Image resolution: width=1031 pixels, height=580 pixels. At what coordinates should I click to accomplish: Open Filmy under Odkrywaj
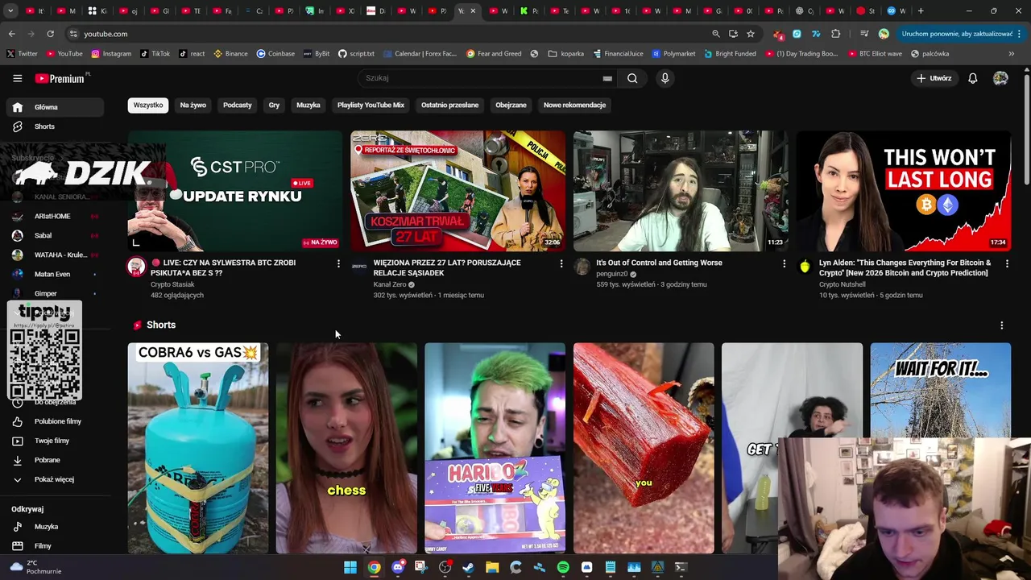[55, 546]
